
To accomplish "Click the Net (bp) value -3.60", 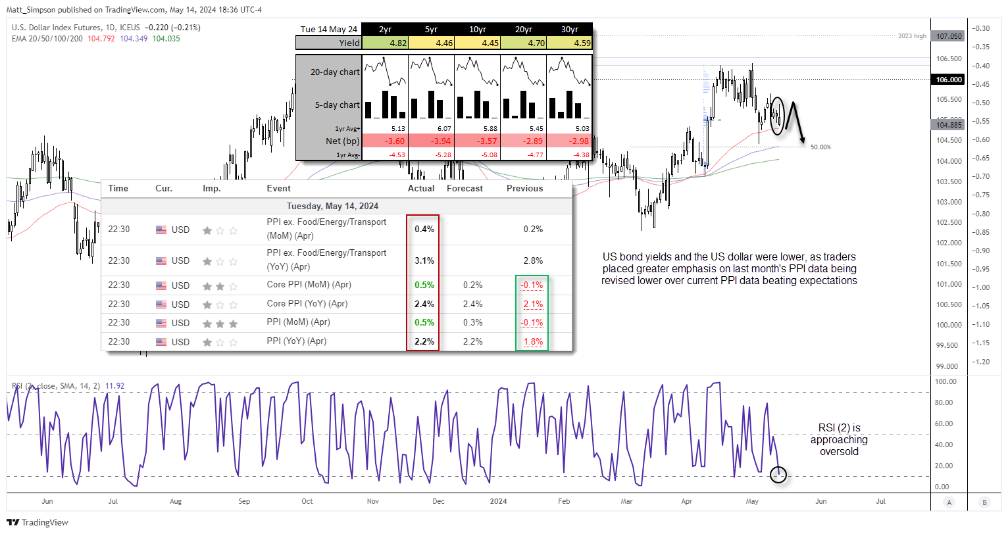I will [x=386, y=141].
